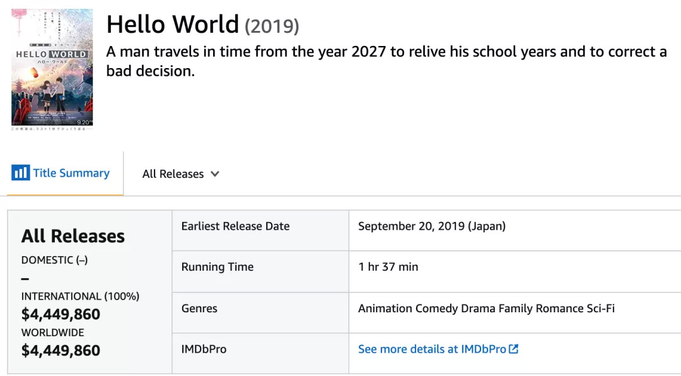Click the WORLDWIDE gross amount $4,449,860
This screenshot has height=376, width=681.
[61, 351]
